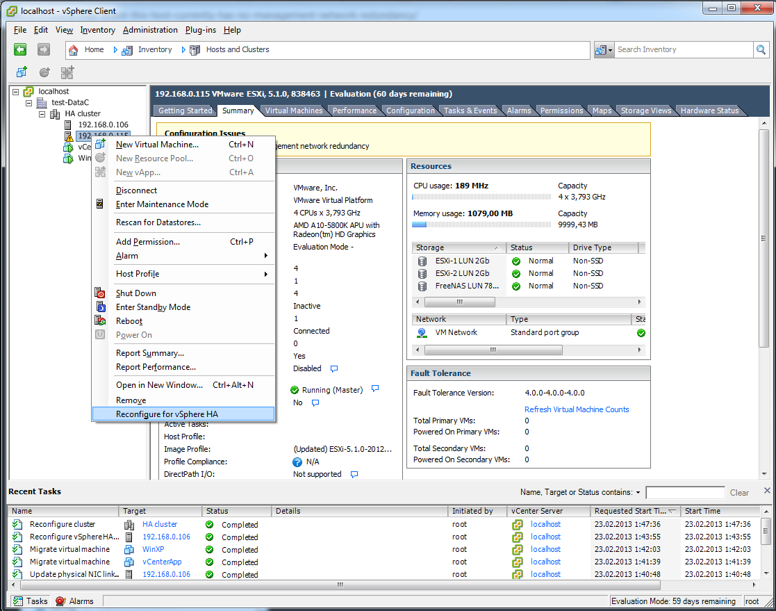Switch to the Hardware Status tab
This screenshot has width=776, height=611.
709,111
